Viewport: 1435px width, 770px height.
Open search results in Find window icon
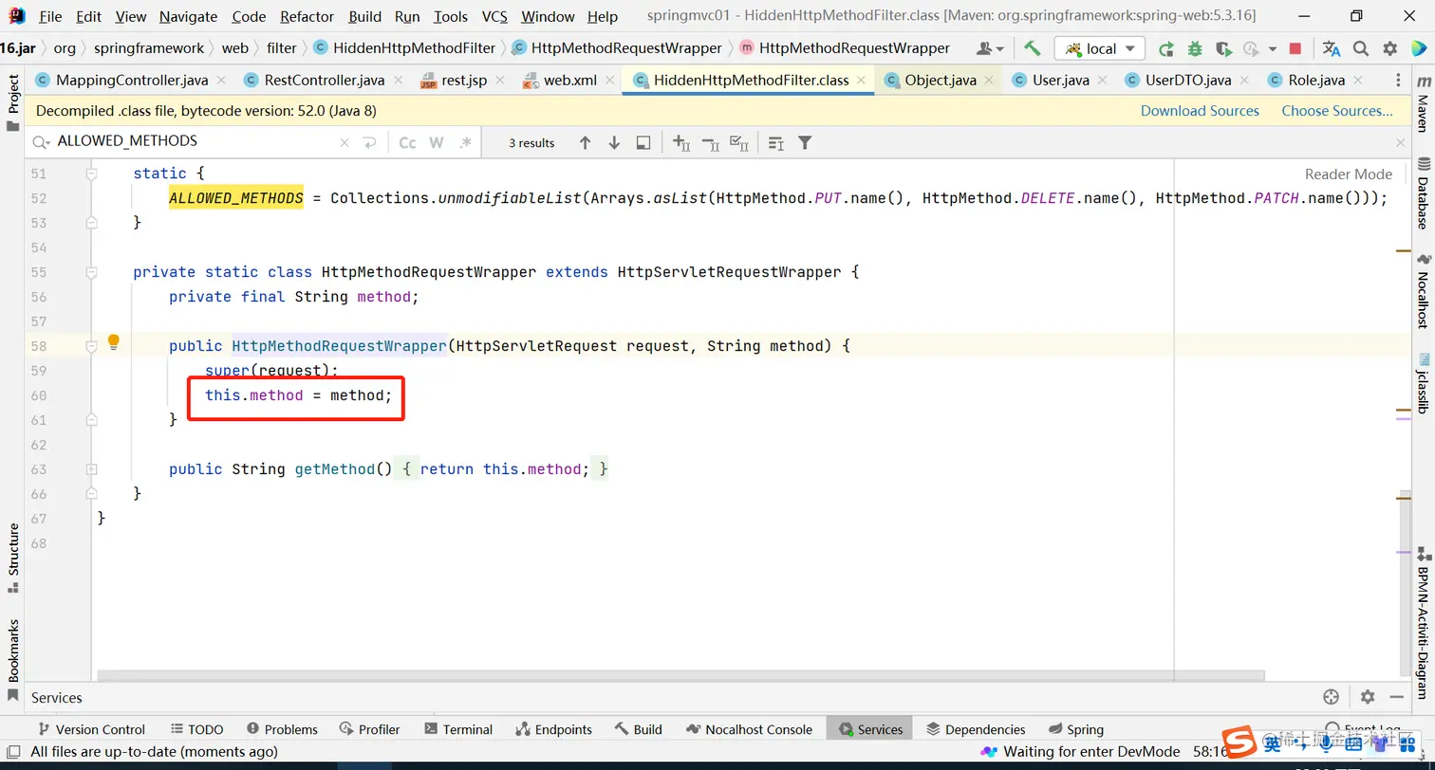(643, 142)
